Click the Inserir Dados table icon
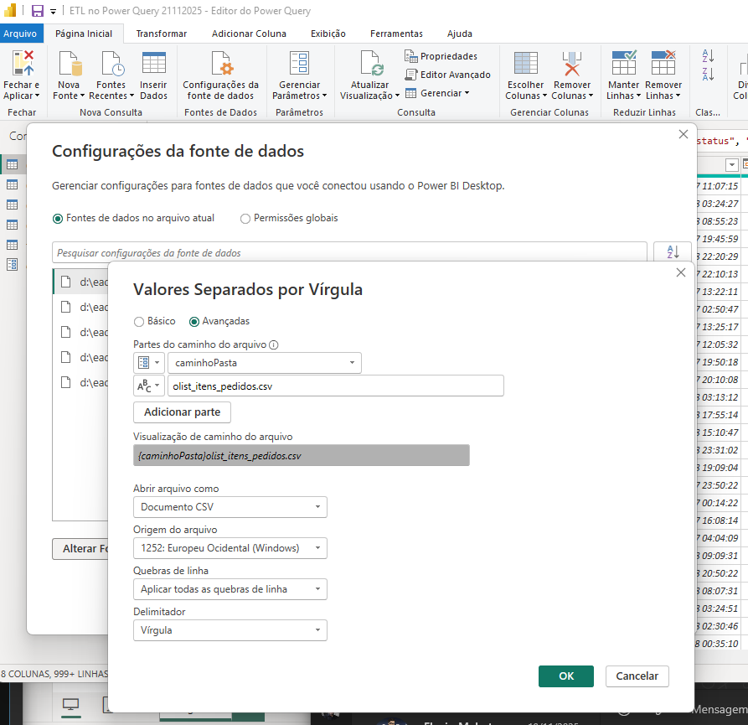Screen dimensions: 748x725 tap(153, 65)
